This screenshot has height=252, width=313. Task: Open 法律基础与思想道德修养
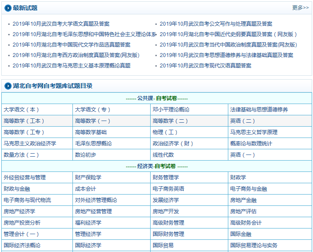tap(259, 110)
